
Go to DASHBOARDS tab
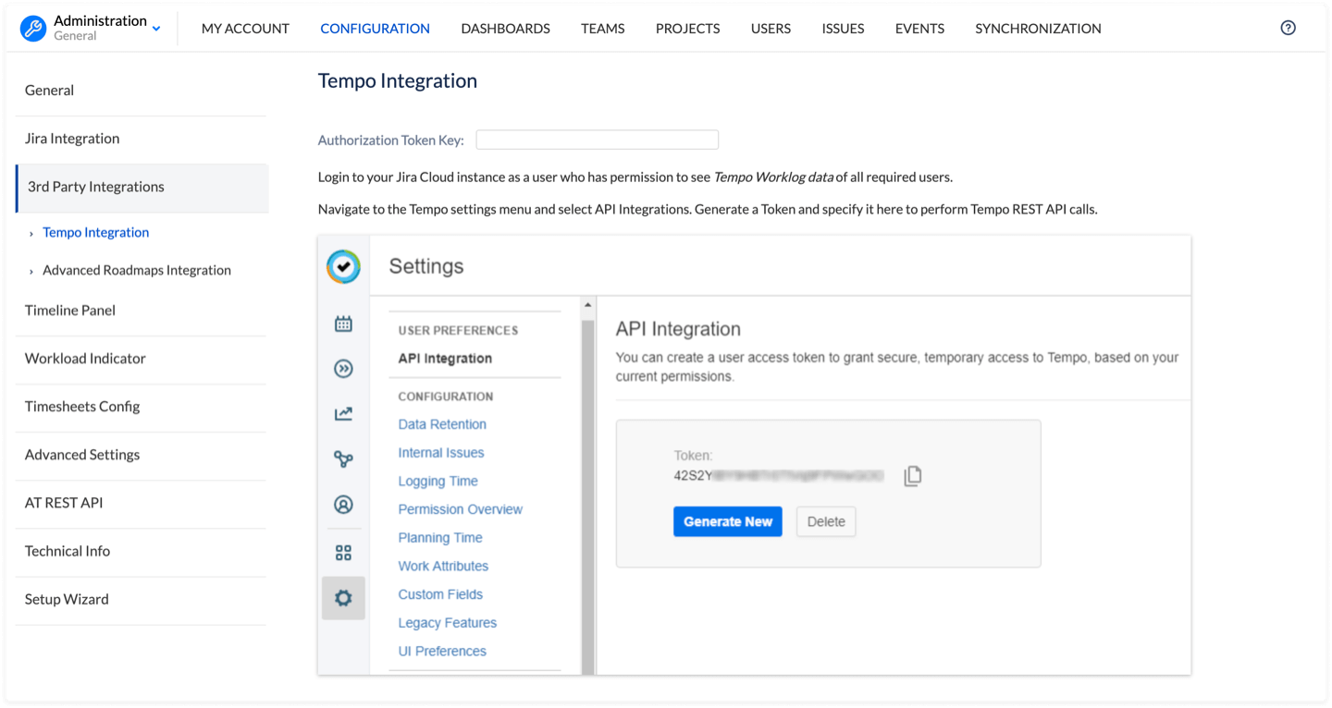pyautogui.click(x=505, y=29)
